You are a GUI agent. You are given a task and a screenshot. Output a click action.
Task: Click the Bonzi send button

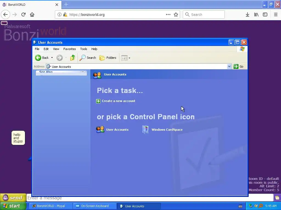coord(13,197)
